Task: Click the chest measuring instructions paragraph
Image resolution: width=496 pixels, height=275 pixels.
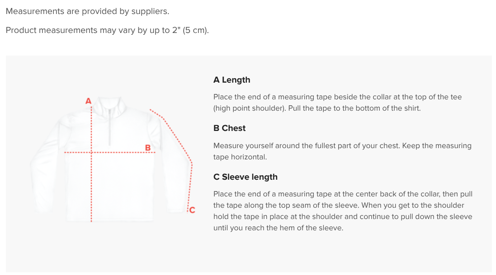Action: click(x=342, y=151)
